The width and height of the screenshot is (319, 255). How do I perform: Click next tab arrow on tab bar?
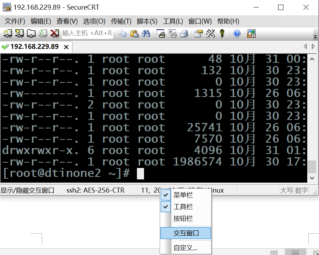[x=313, y=46]
